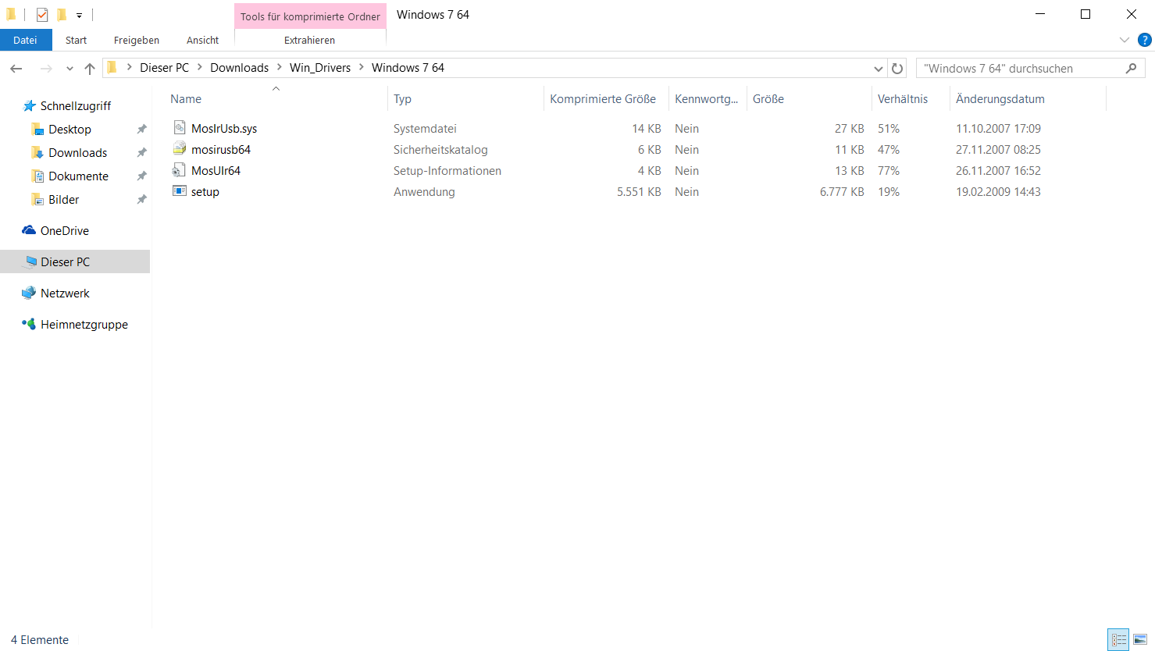1155x651 pixels.
Task: Expand the chevron after Downloads breadcrumb
Action: 279,68
